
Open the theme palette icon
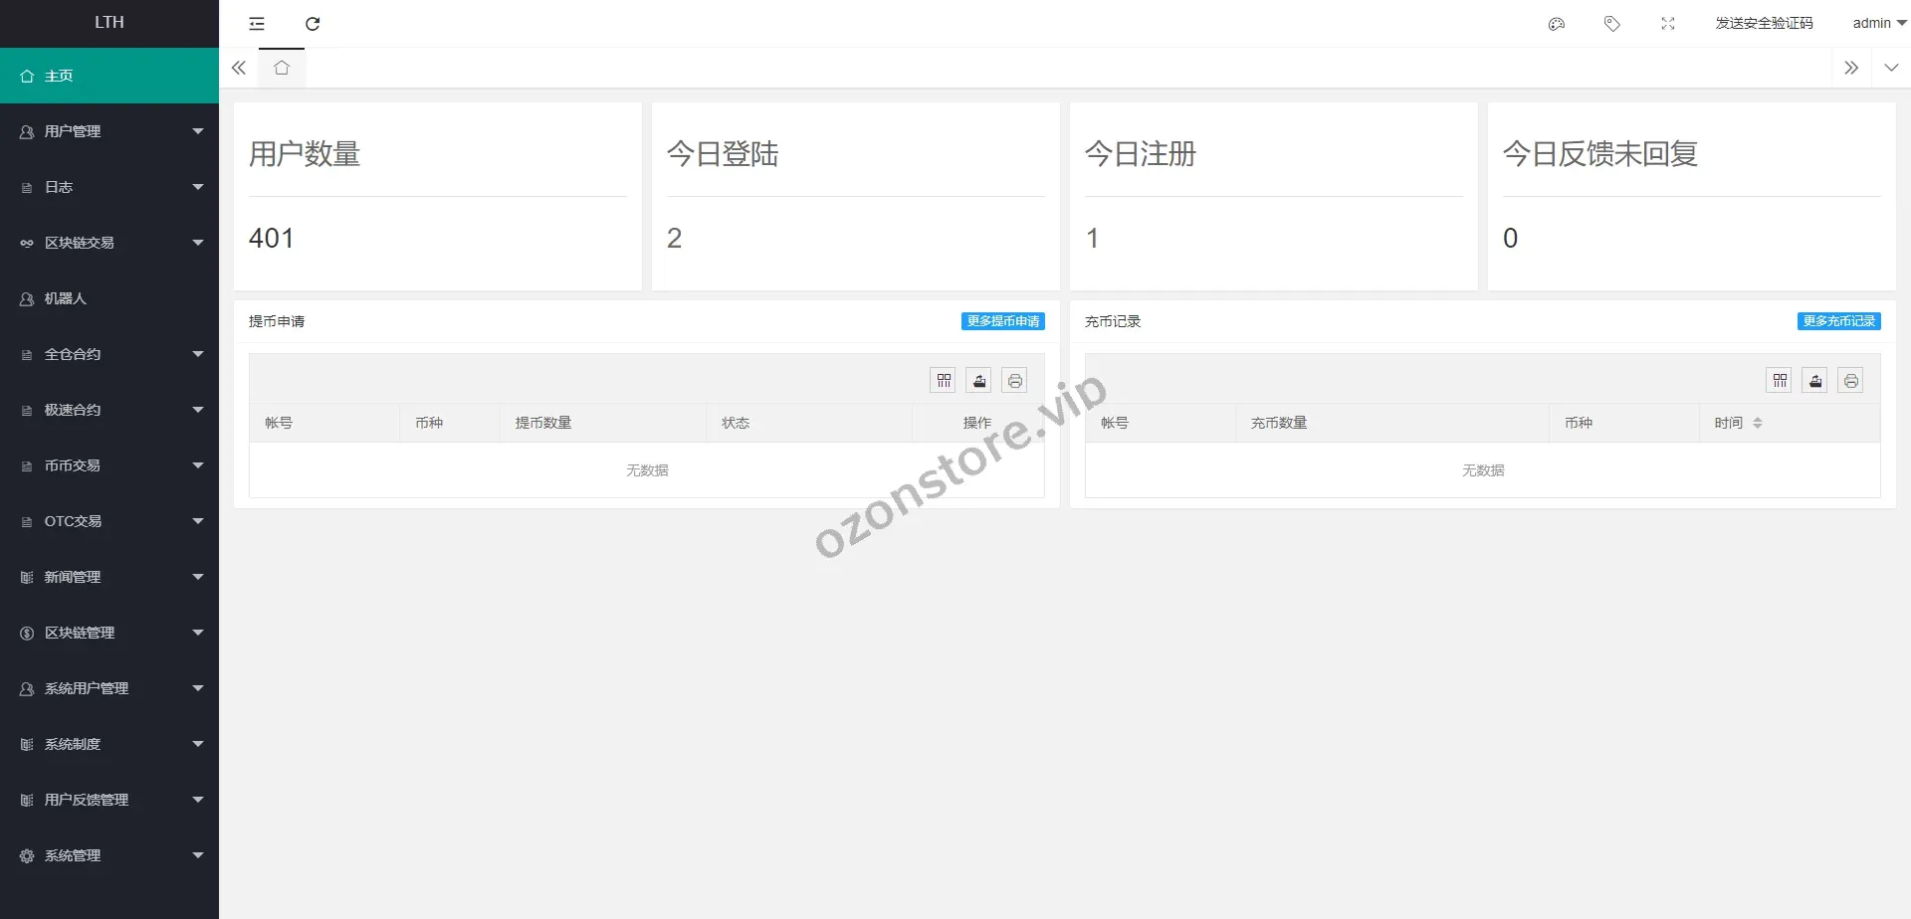[1557, 24]
